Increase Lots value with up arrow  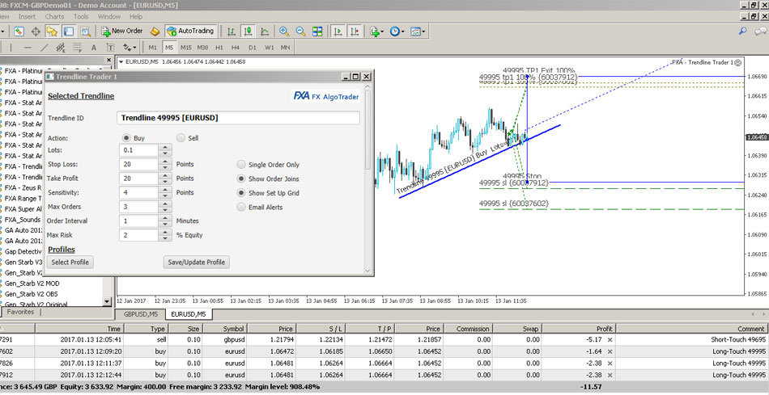(165, 147)
